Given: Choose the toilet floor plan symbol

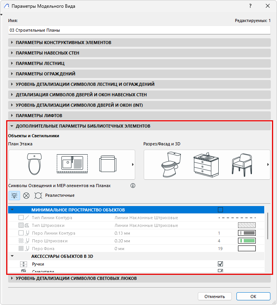Looking at the screenshot, I should point(34,164).
